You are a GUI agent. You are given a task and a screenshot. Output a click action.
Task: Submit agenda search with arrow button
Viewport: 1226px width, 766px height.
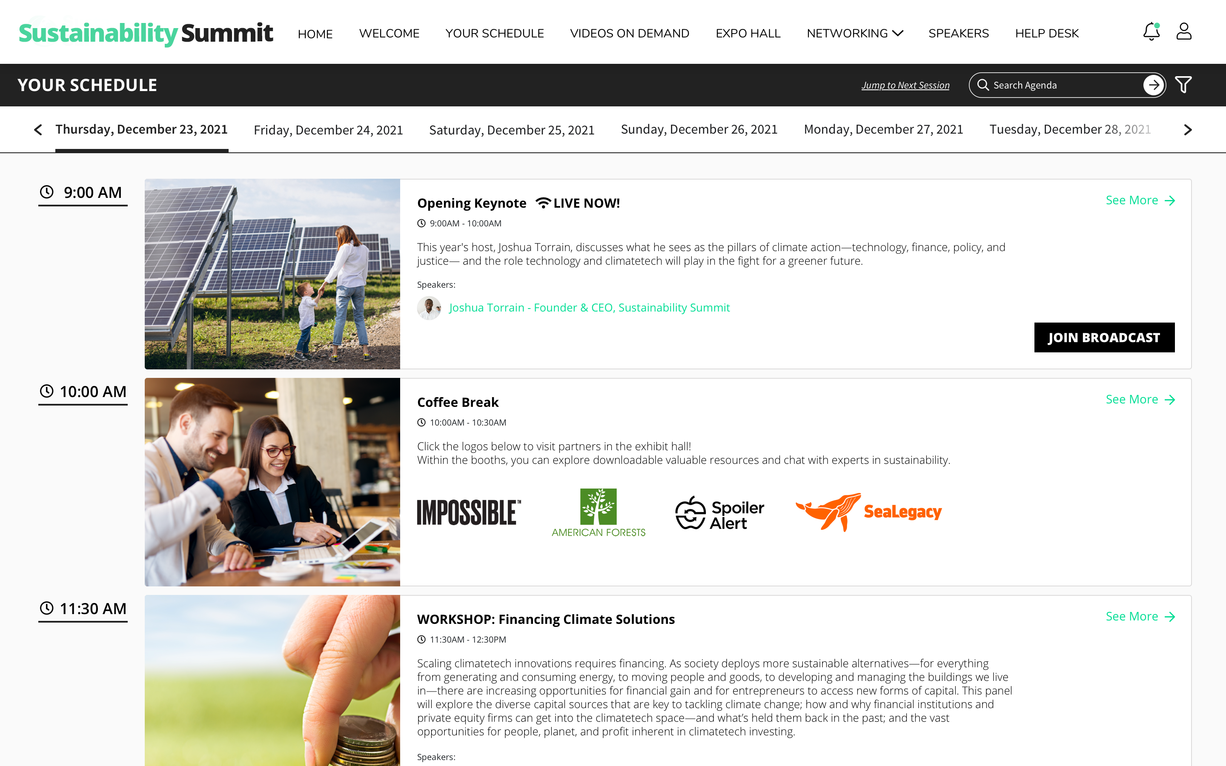(1154, 85)
